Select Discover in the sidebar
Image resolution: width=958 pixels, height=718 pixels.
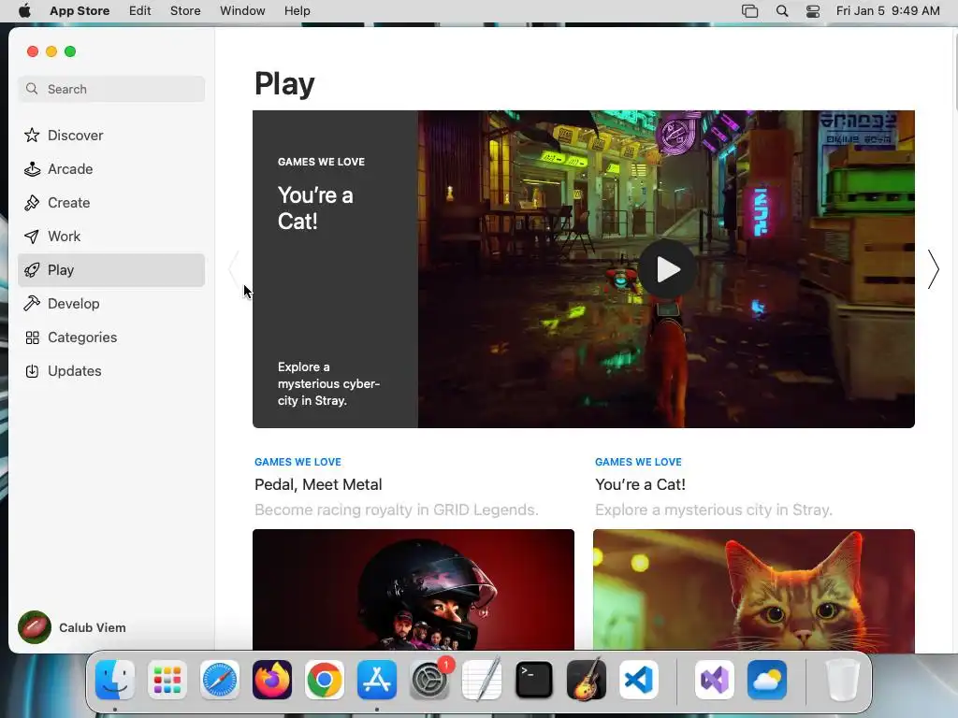[x=111, y=135]
